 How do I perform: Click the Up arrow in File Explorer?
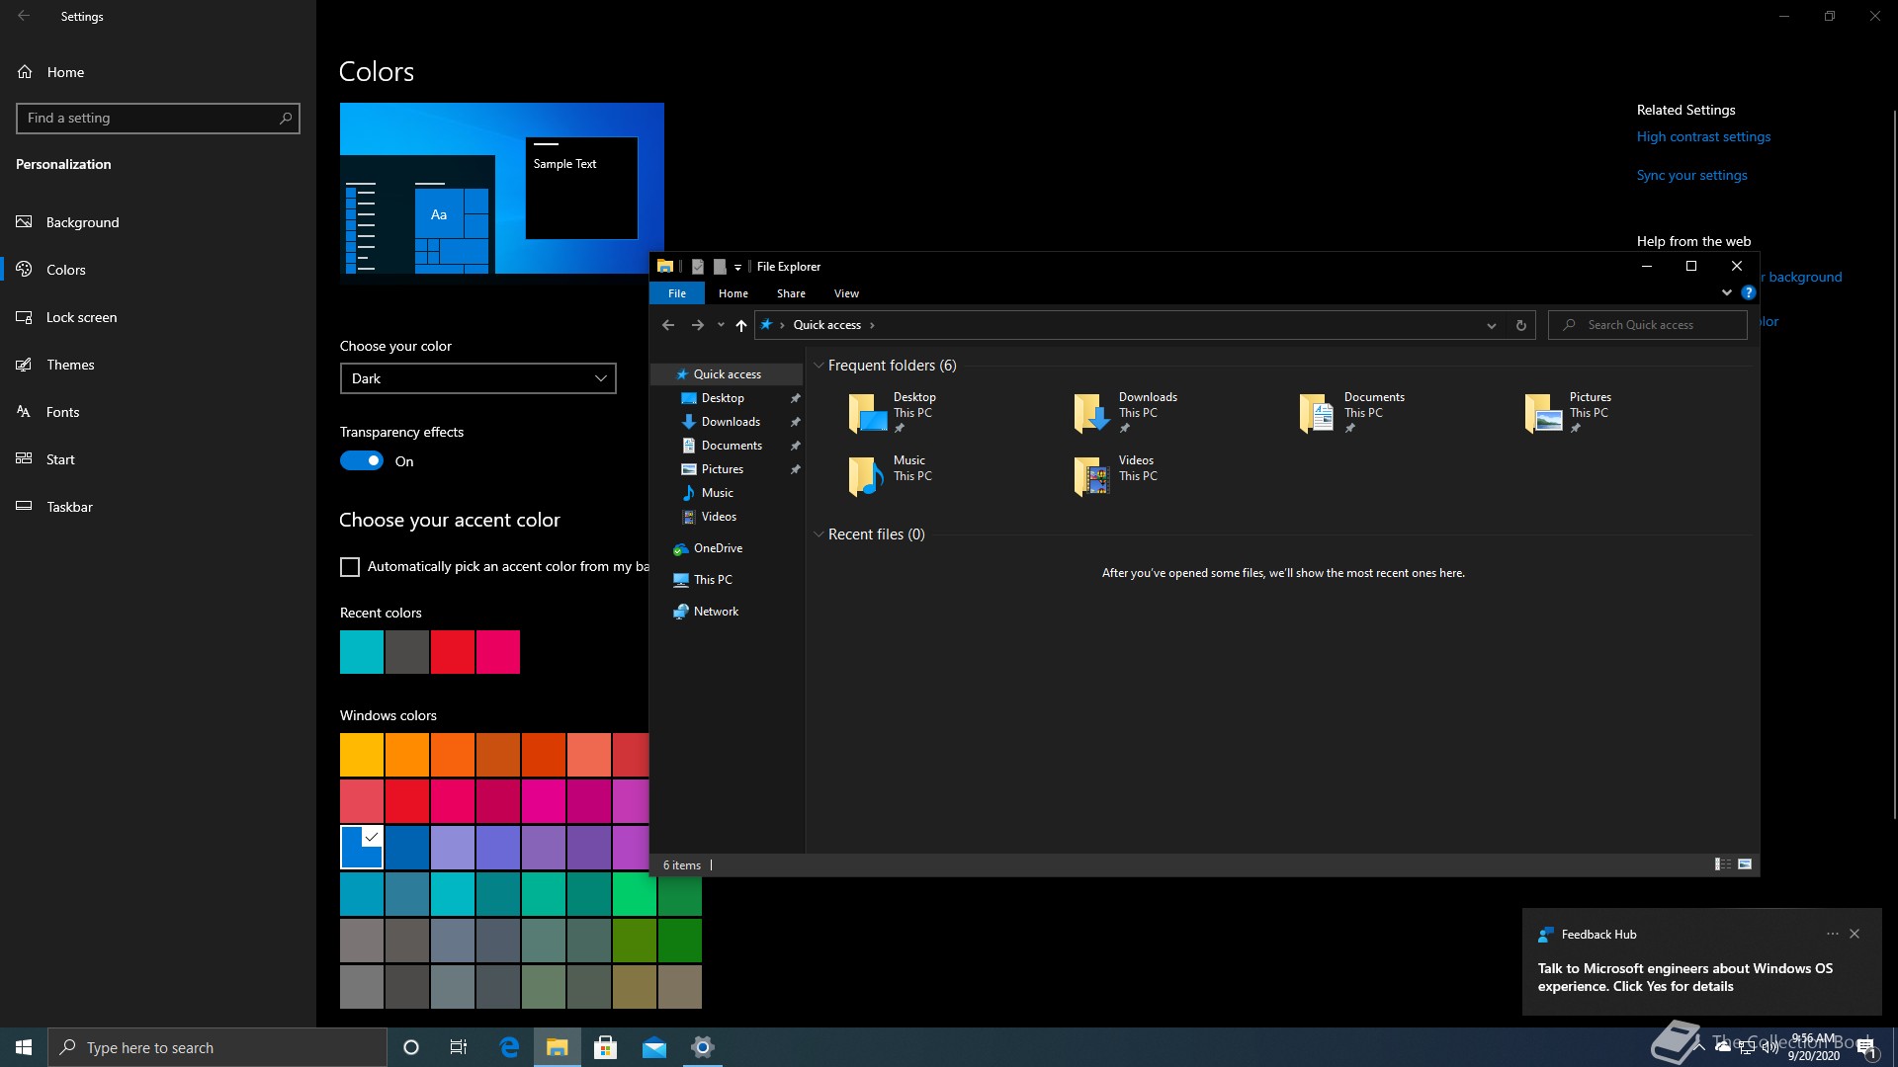740,325
